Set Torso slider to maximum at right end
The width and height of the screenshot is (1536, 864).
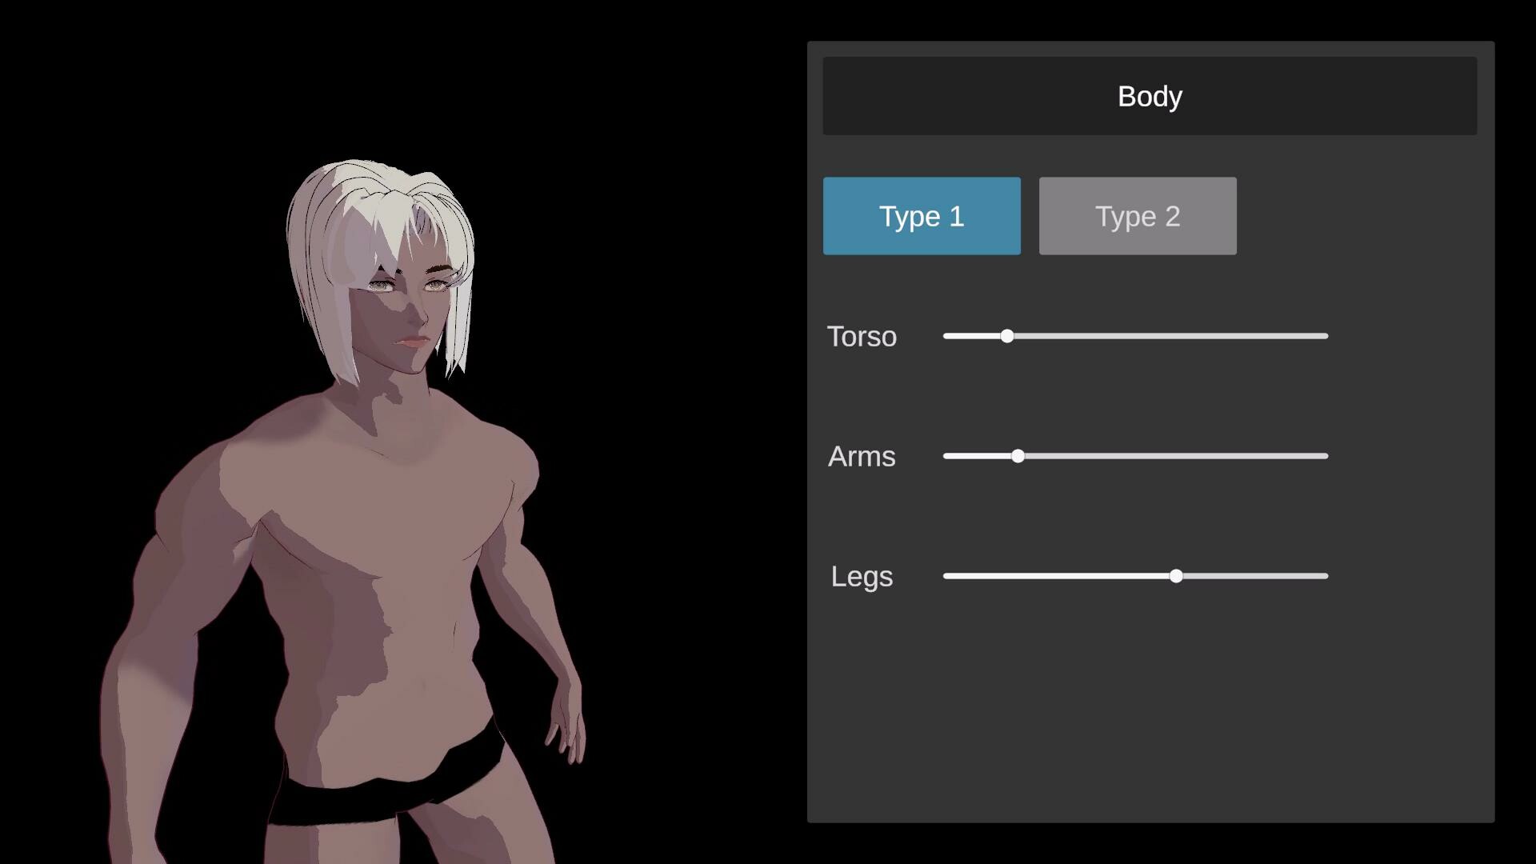point(1326,336)
